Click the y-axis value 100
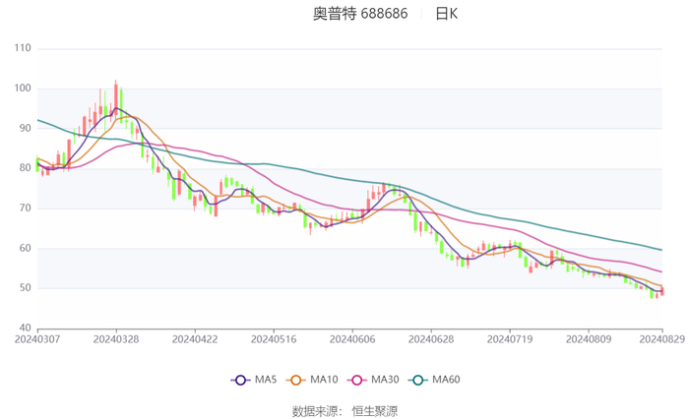Viewport: 689px width, 419px height. pos(23,88)
